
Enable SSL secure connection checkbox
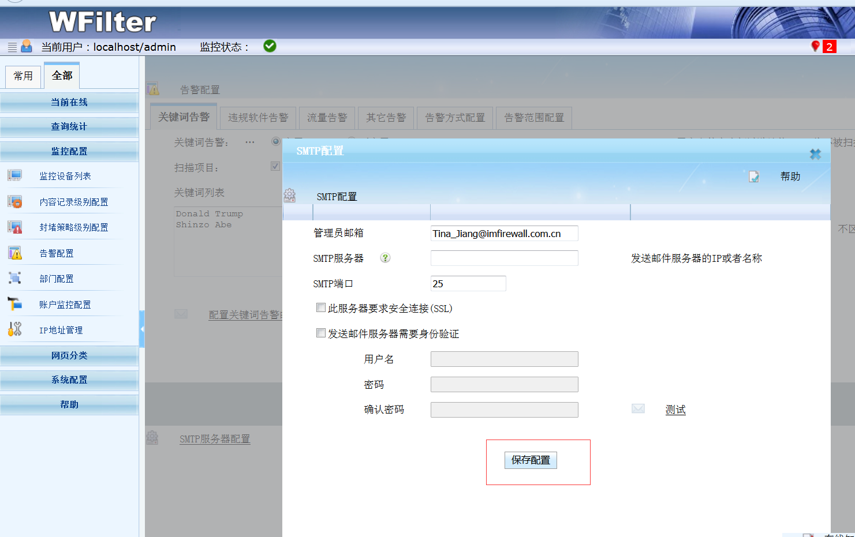click(321, 308)
